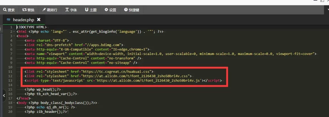Open the 设置 settings gear
Screen dimensions: 329x117
111,10
